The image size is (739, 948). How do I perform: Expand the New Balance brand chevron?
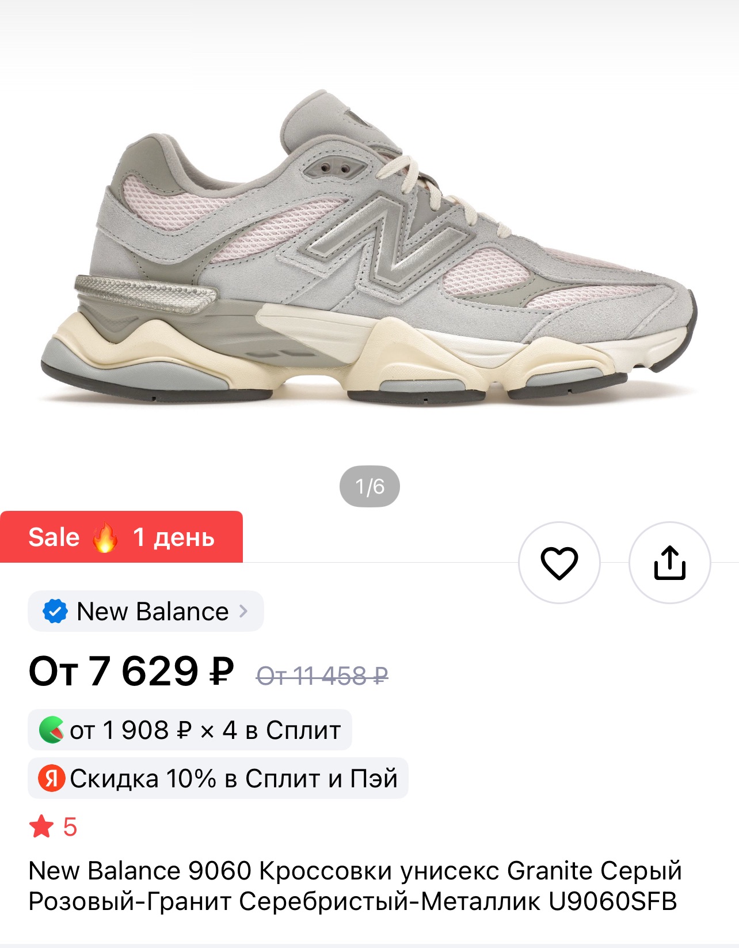pos(243,611)
